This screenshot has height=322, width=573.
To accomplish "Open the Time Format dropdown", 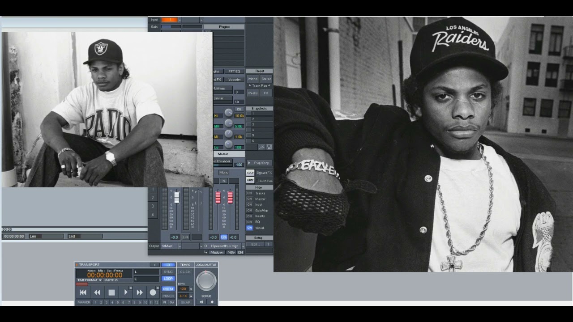I will (x=89, y=280).
